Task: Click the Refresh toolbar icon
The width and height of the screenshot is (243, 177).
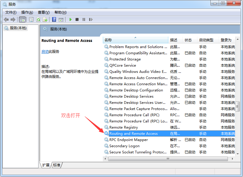Action: [38, 19]
